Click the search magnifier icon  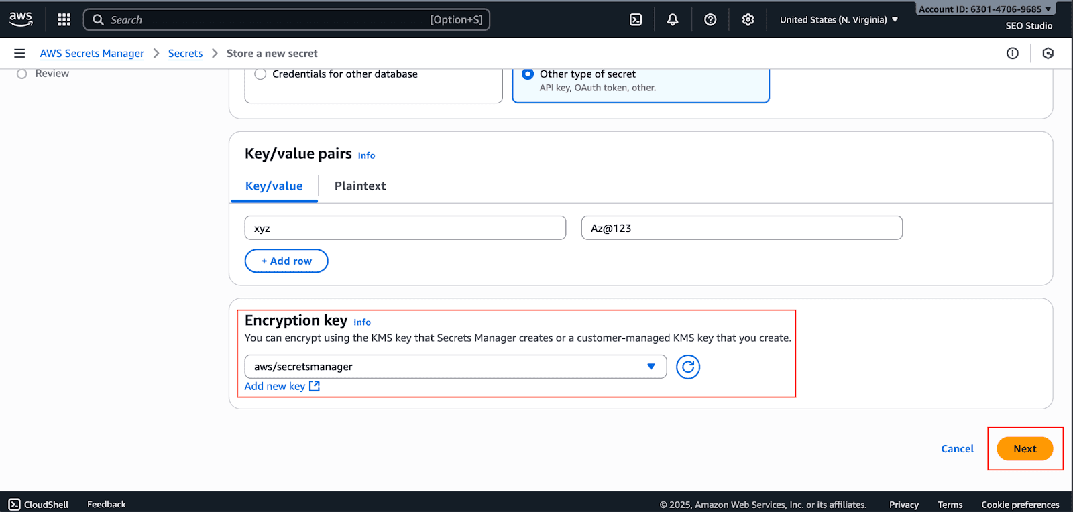point(99,20)
